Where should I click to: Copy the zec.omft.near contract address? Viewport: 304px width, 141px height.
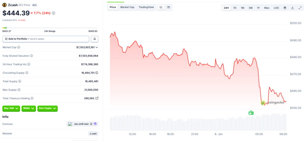[91, 124]
